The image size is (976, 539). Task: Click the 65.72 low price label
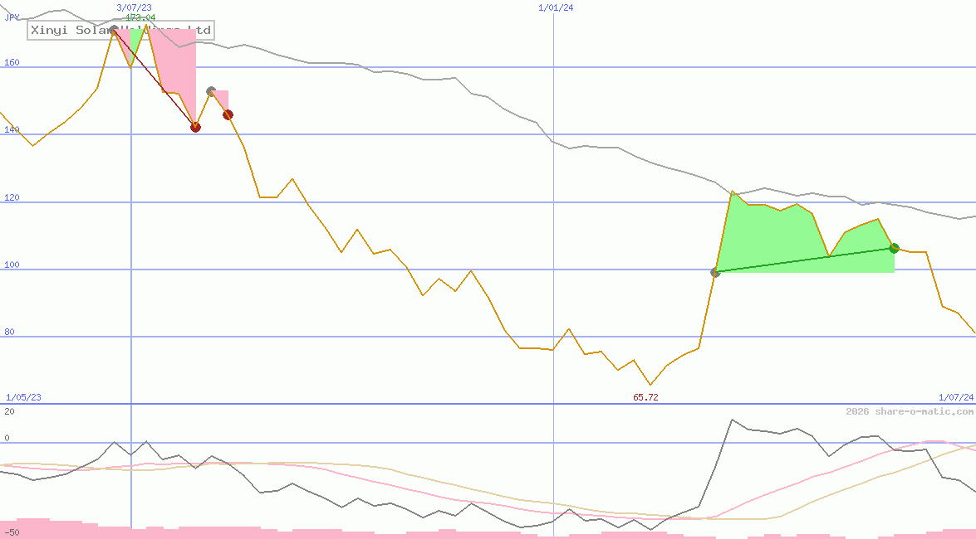tap(644, 397)
